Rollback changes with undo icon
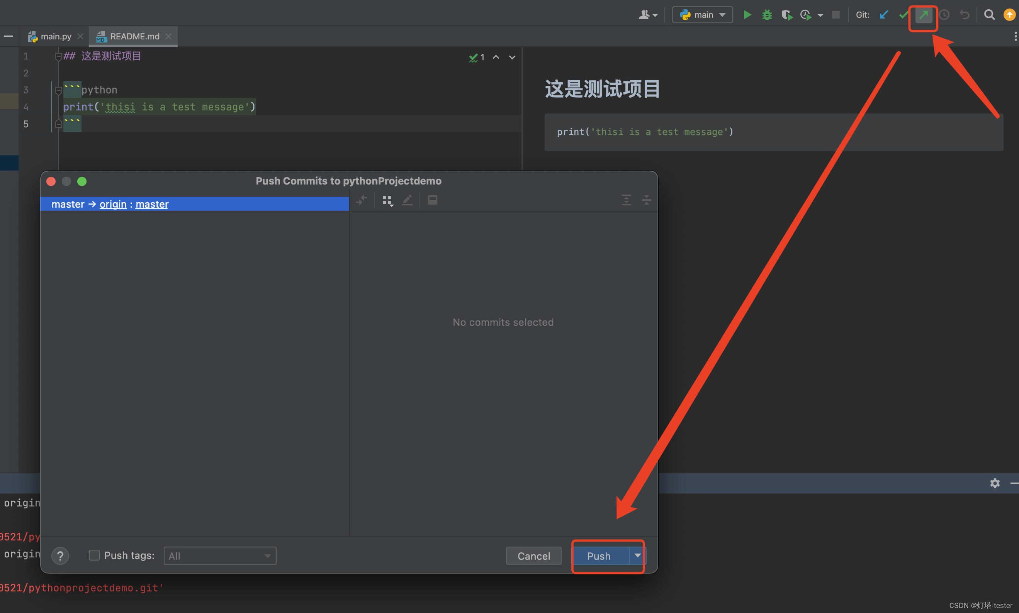Screen dimensions: 1019x613 point(965,15)
